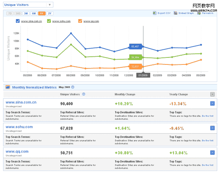Click the Monthly Normalized Metrics panel icon
221x172 pixels.
click(8, 87)
